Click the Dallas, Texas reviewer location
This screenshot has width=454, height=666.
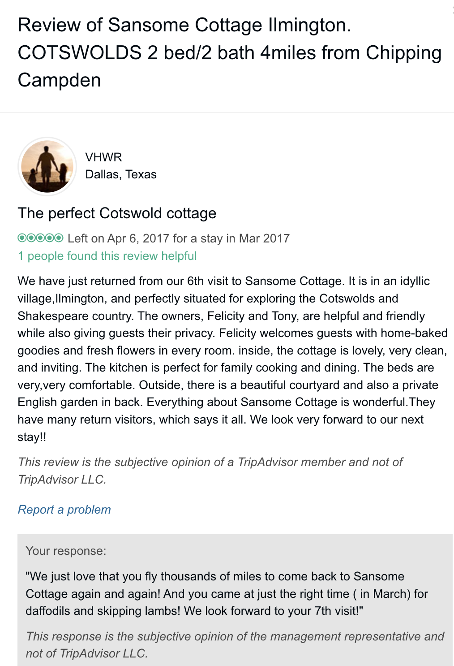121,174
